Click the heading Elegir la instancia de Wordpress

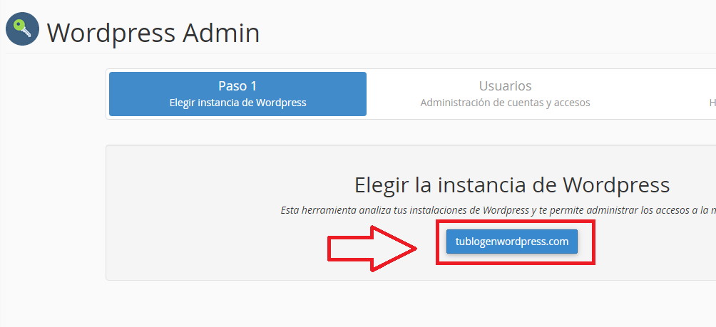(x=512, y=185)
